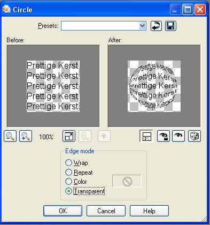The width and height of the screenshot is (210, 225).
Task: Select the Wrap edge mode
Action: [x=76, y=163]
